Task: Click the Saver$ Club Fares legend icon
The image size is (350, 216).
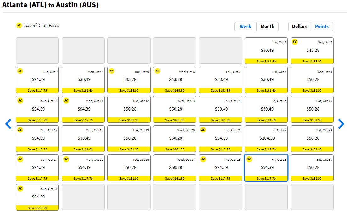Action: pyautogui.click(x=19, y=26)
